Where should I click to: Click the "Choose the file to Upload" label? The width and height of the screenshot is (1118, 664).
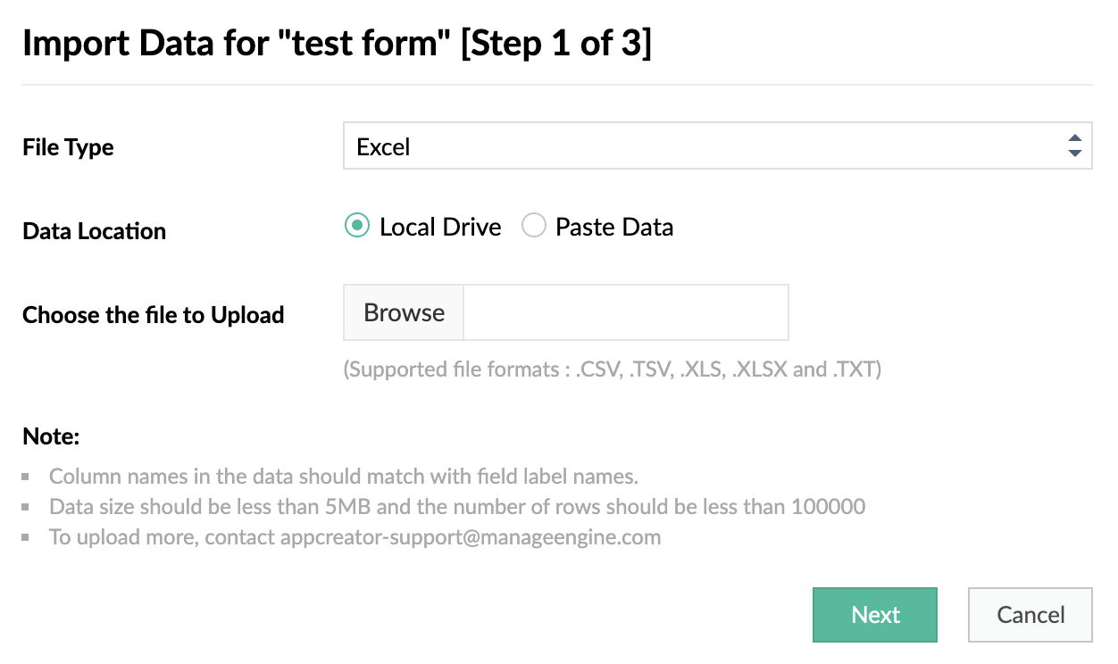[153, 315]
